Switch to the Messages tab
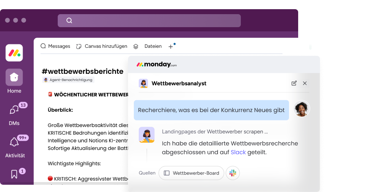The height and width of the screenshot is (192, 375). coord(55,46)
